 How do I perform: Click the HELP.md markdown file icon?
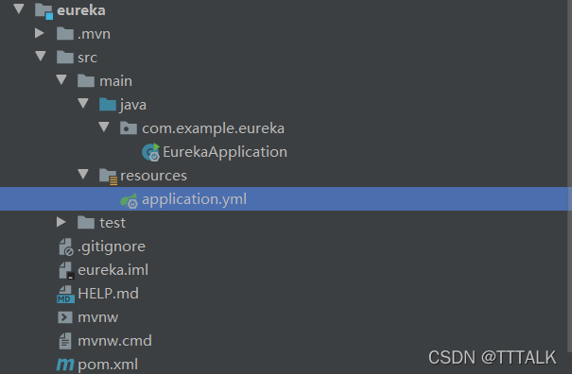65,294
